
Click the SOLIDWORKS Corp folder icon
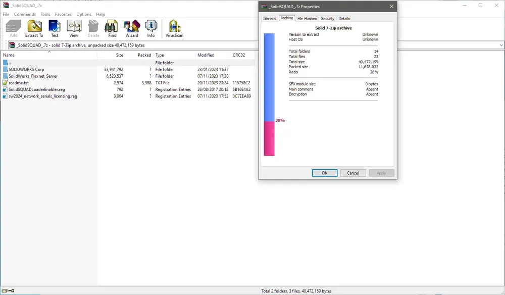[x=5, y=69]
